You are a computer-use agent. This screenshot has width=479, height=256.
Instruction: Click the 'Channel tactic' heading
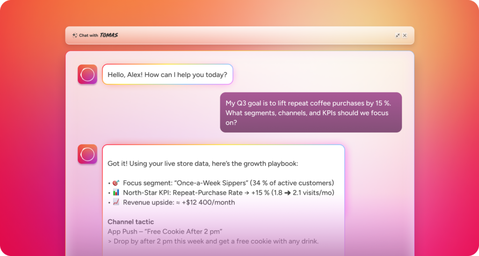[131, 222]
